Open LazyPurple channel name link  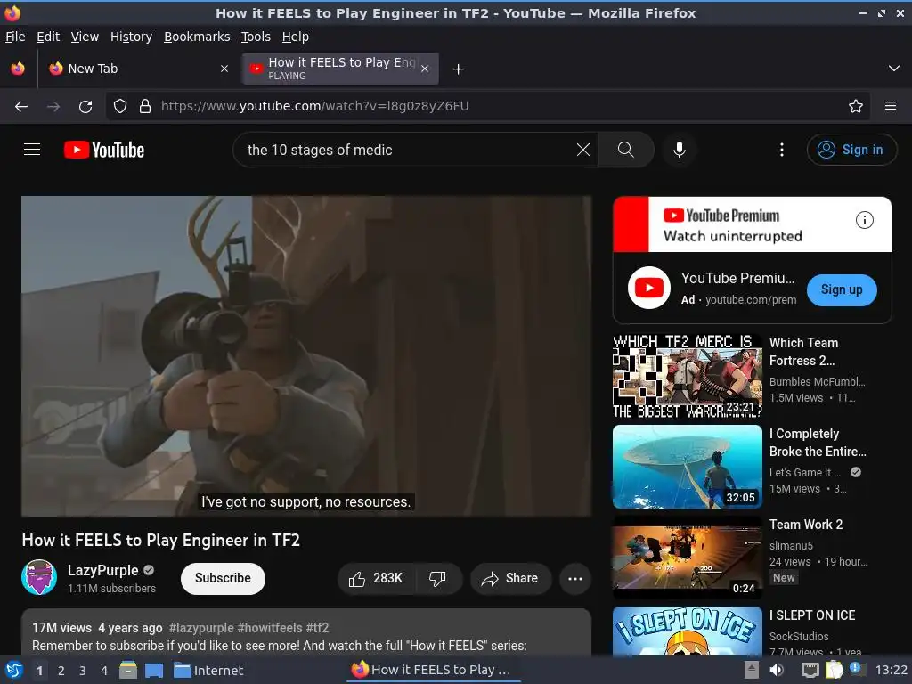pyautogui.click(x=103, y=571)
